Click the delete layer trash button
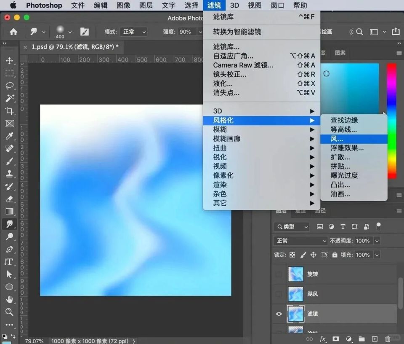Viewport: 404px width, 344px height. [388, 338]
